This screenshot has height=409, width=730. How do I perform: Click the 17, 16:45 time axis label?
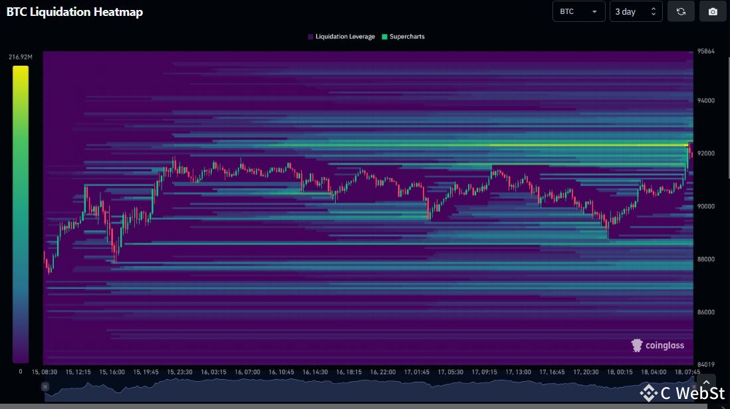point(552,372)
